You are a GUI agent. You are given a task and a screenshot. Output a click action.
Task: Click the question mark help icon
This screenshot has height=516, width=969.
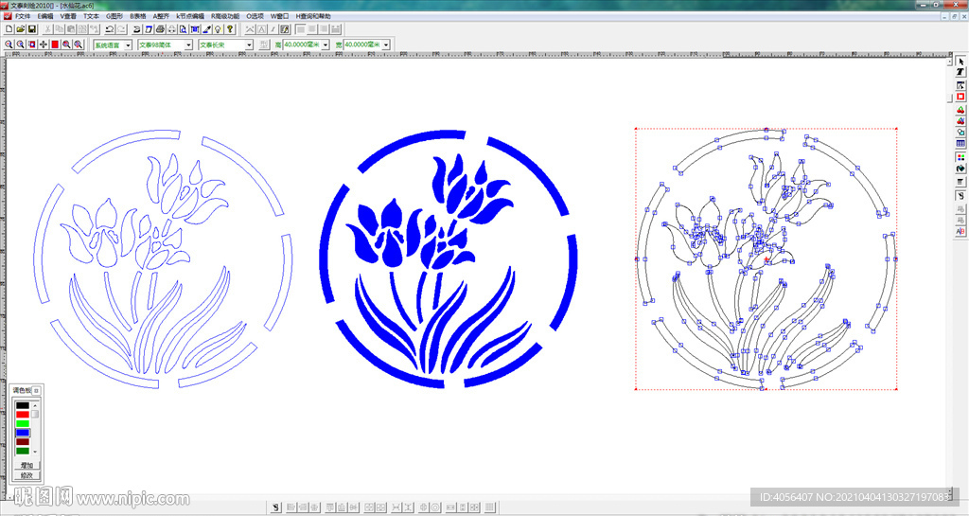point(230,29)
